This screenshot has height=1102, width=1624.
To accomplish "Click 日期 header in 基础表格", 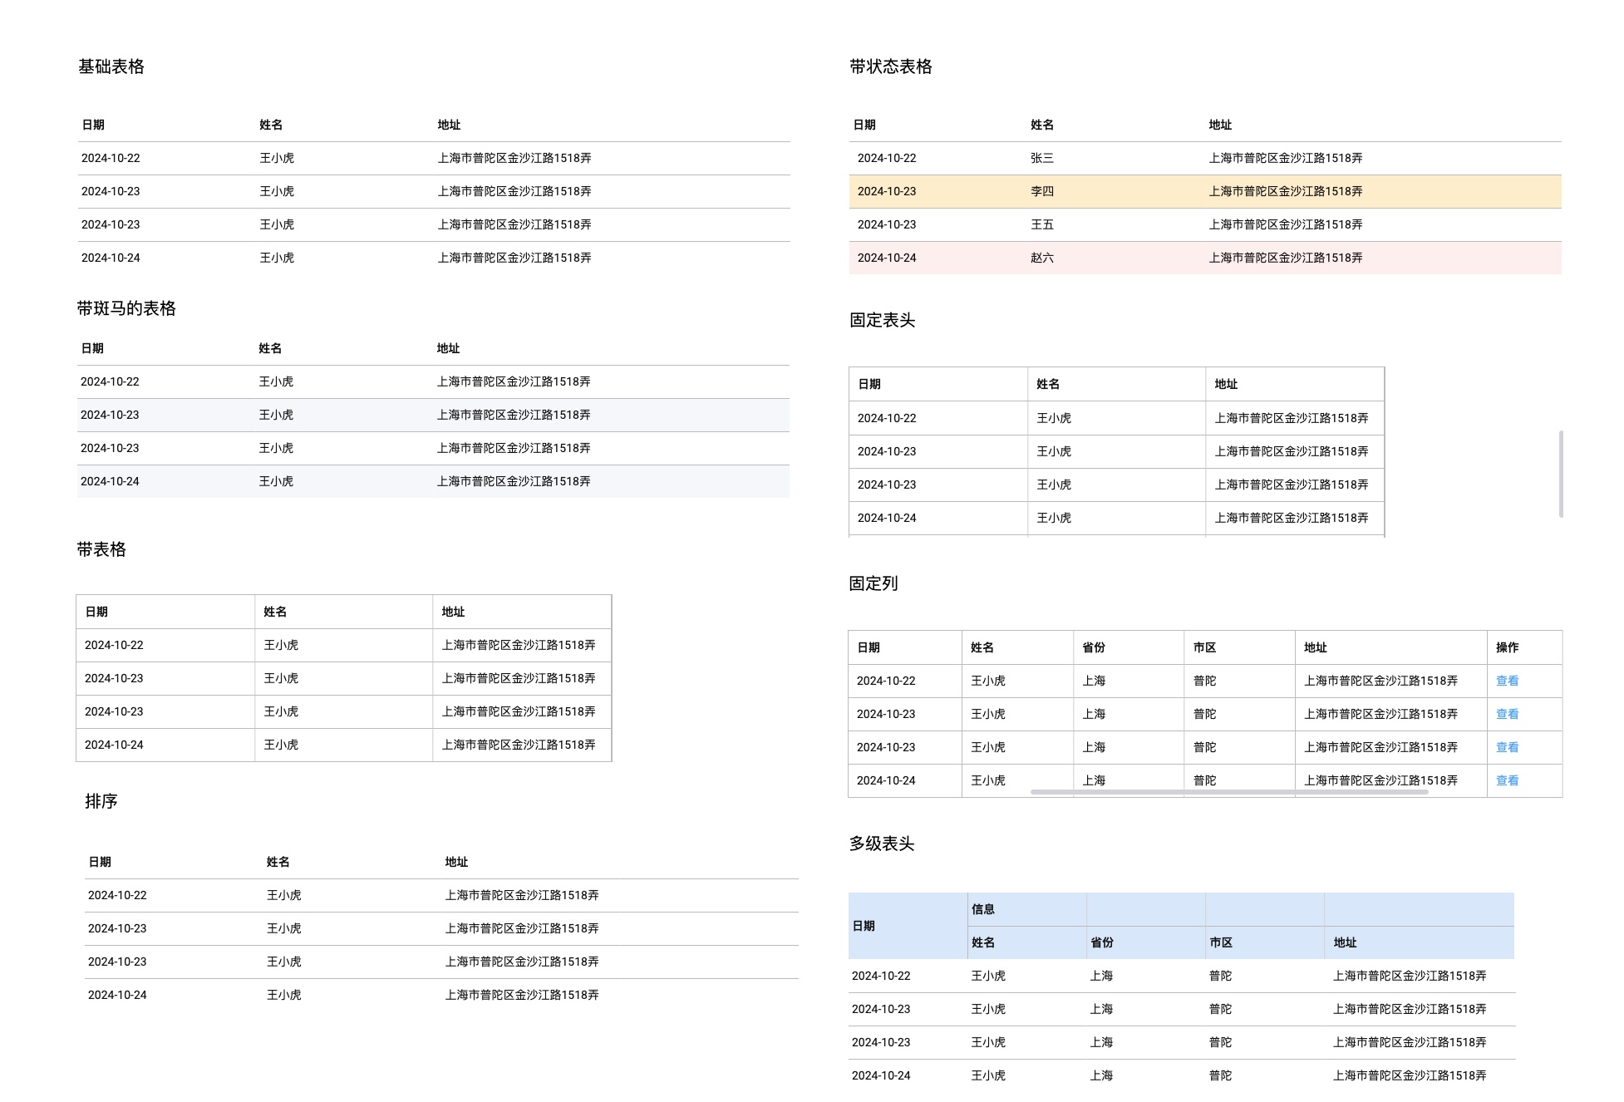I will [93, 125].
